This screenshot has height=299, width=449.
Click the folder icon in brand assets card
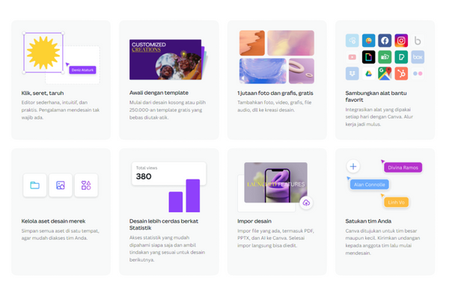tap(35, 185)
